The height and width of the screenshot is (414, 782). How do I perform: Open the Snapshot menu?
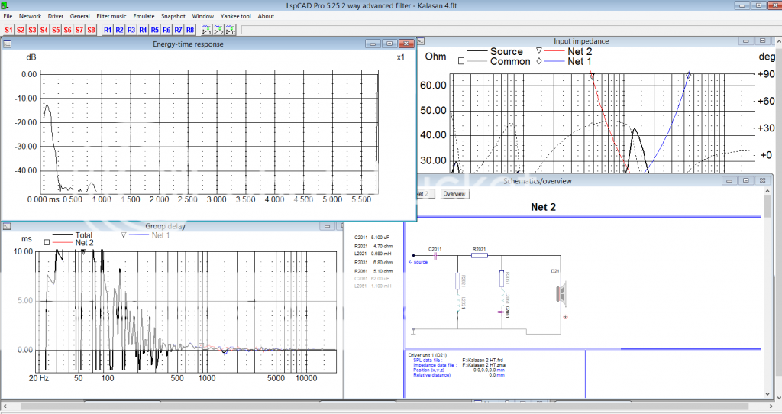pos(173,16)
